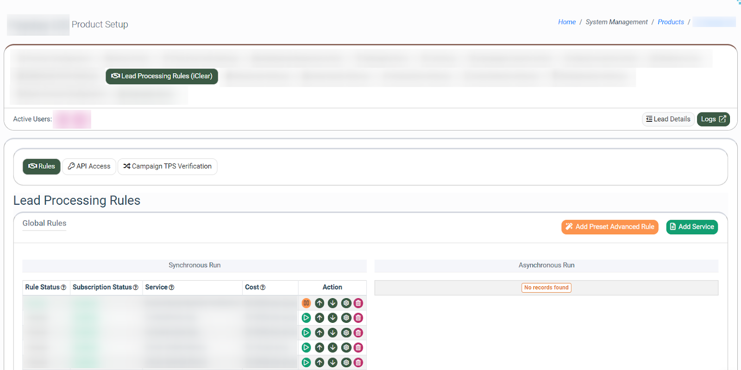Screen dimensions: 741x370
Task: Switch to the API Access tab
Action: 89,166
